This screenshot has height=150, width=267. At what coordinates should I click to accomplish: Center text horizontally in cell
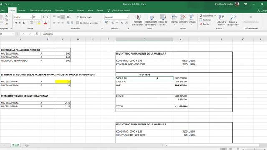[x=58, y=23]
